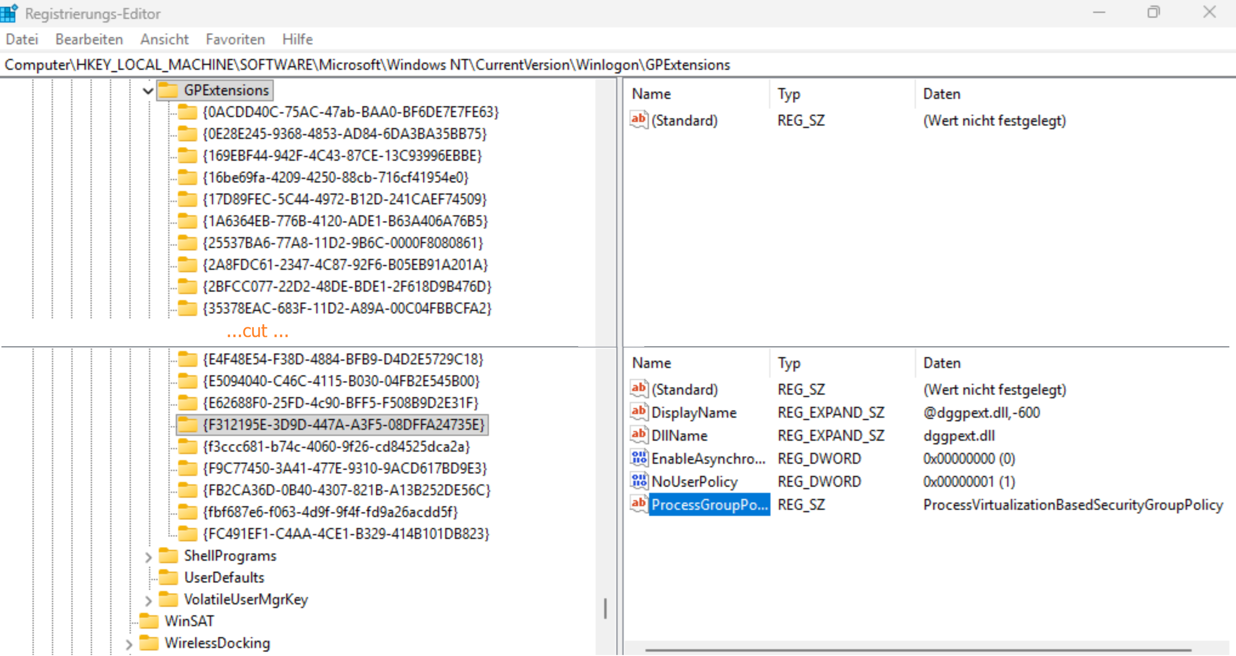Select the {F312195E-3D9D-447A-A3F5-08DFFA24735E} key

tap(343, 425)
